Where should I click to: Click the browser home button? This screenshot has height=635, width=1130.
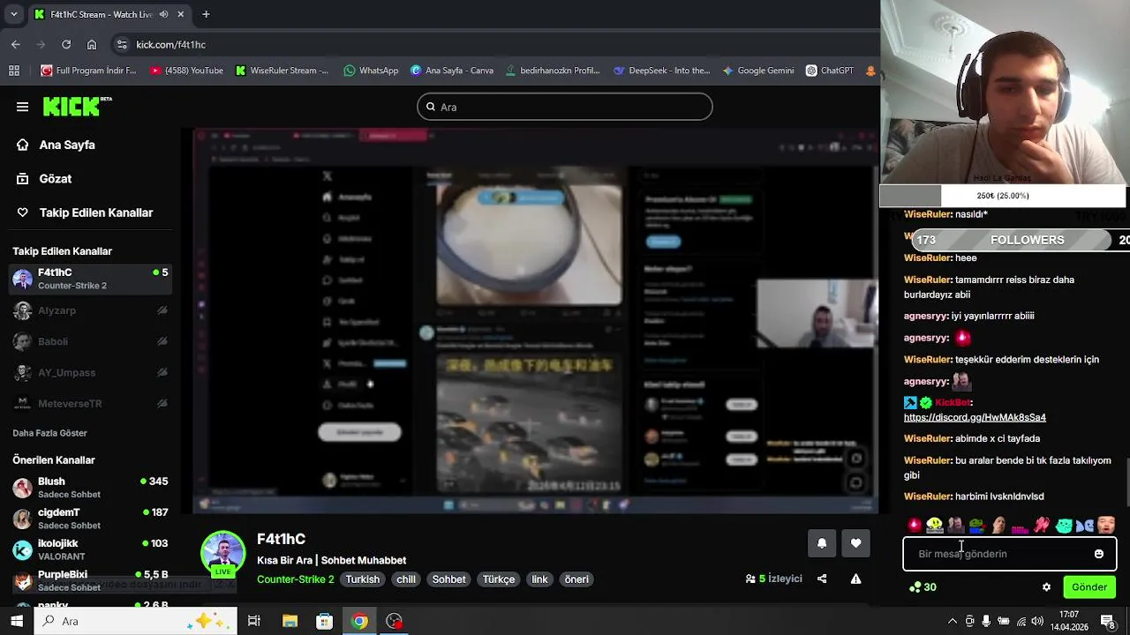92,44
